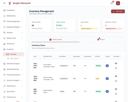This screenshot has height=102, width=128.
Task: Click the Equipment Registry circle icon
Action: point(4,27)
